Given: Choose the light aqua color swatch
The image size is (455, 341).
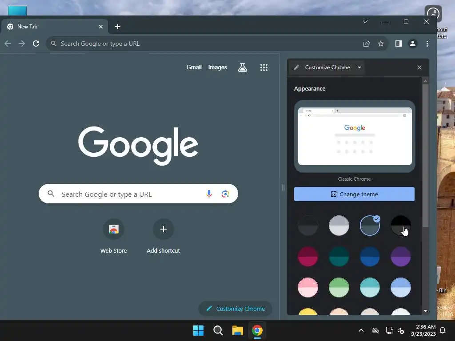Looking at the screenshot, I should pyautogui.click(x=370, y=287).
